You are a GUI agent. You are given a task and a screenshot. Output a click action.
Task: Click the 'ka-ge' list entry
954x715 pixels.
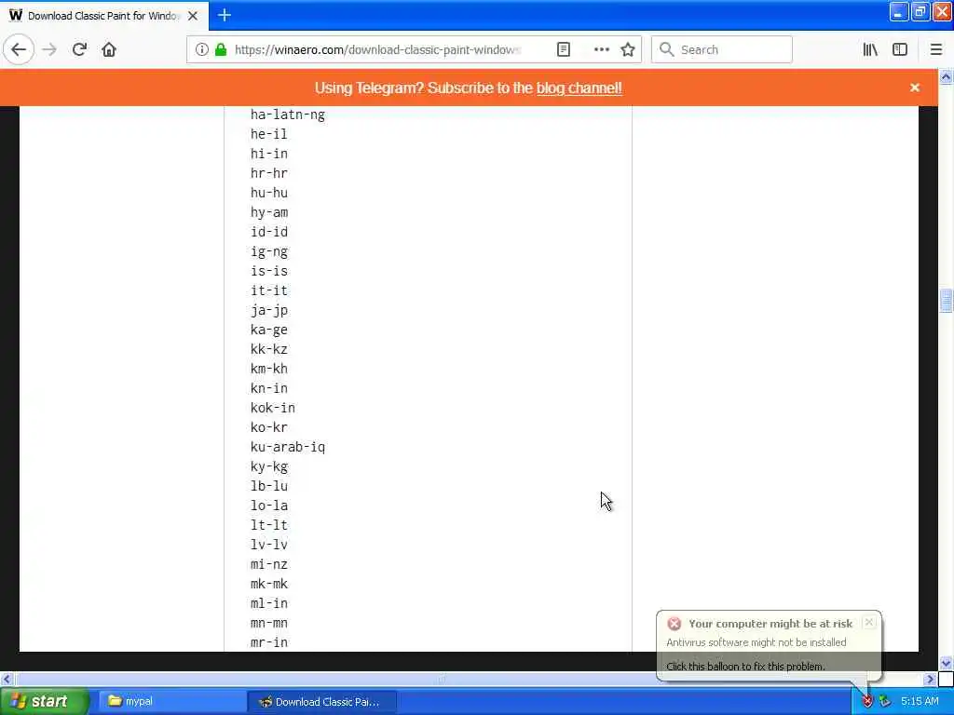click(x=269, y=330)
